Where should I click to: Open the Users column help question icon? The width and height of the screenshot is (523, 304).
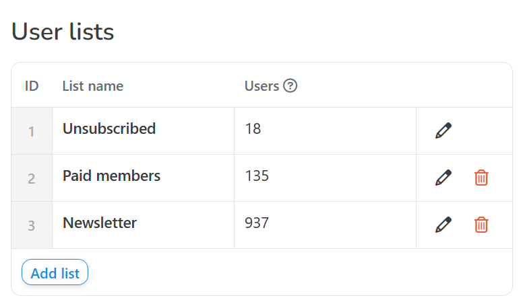(290, 85)
